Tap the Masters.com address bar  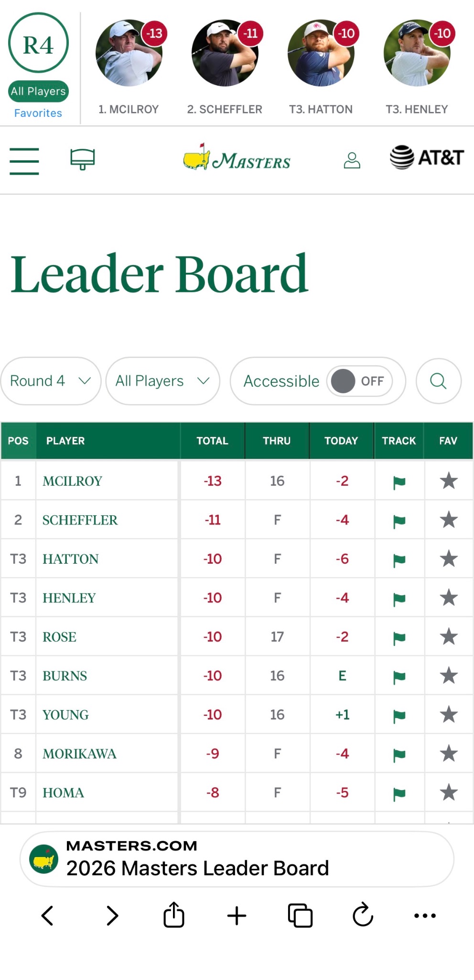(237, 859)
